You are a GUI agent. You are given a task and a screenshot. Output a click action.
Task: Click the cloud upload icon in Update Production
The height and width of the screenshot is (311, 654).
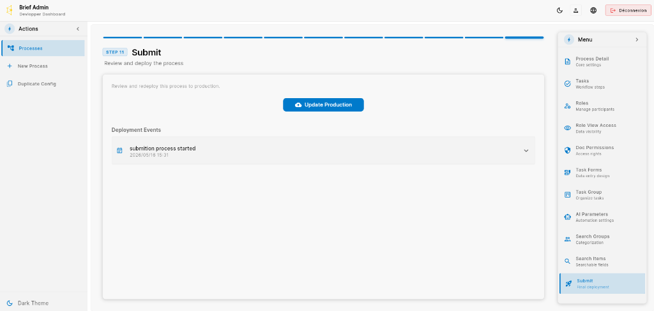click(x=298, y=105)
